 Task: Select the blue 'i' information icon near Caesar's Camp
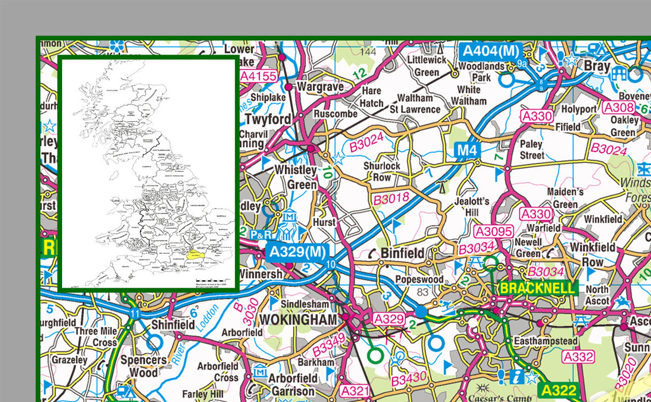516,378
